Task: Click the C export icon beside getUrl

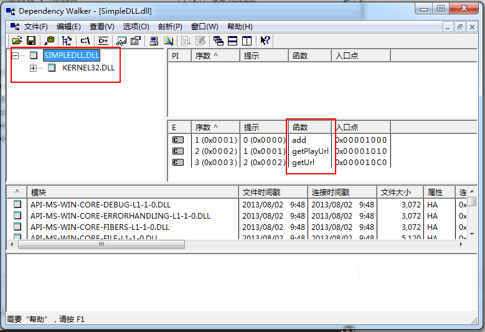Action: pos(178,162)
